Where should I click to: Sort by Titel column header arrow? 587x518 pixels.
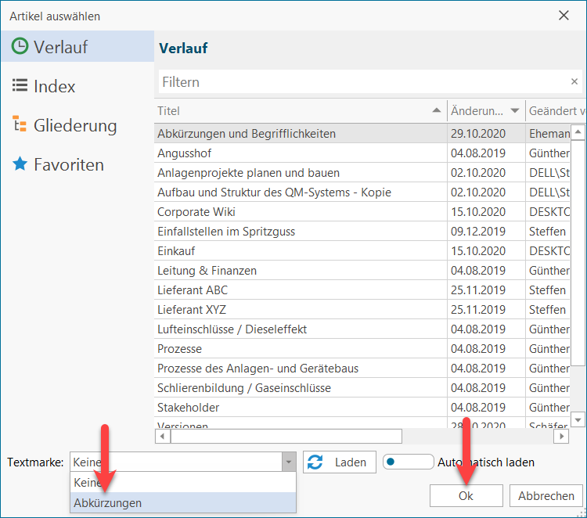tap(437, 111)
